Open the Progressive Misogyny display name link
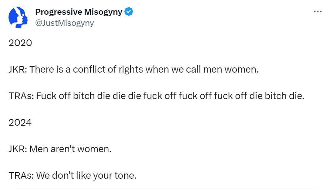324x189 pixels. (78, 12)
